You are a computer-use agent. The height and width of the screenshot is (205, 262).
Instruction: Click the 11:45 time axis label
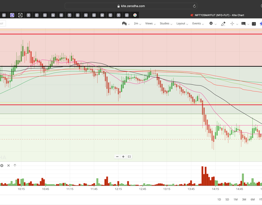point(94,189)
